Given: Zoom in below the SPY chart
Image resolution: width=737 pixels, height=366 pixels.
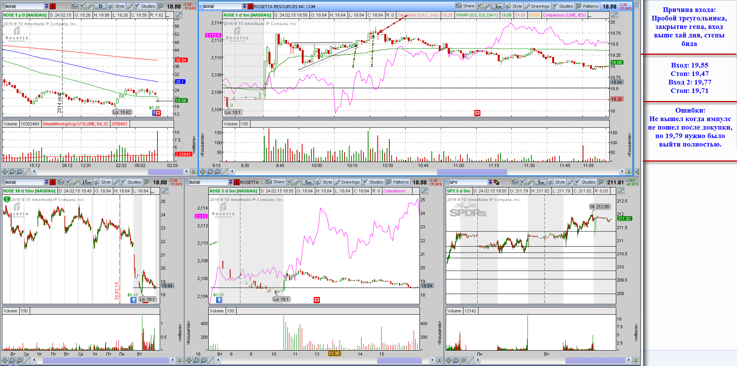Looking at the screenshot, I should click(x=456, y=361).
